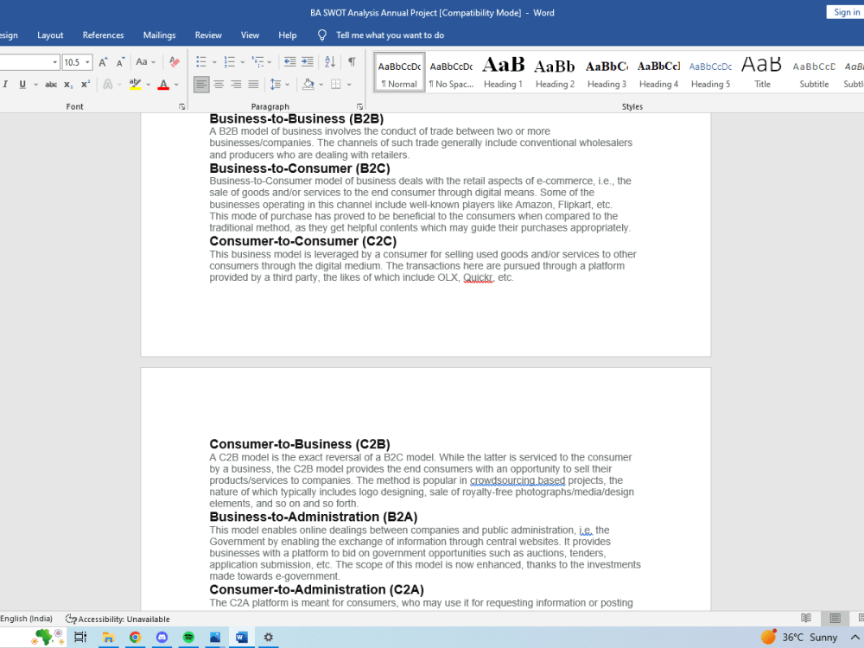Toggle italic formatting

5,85
